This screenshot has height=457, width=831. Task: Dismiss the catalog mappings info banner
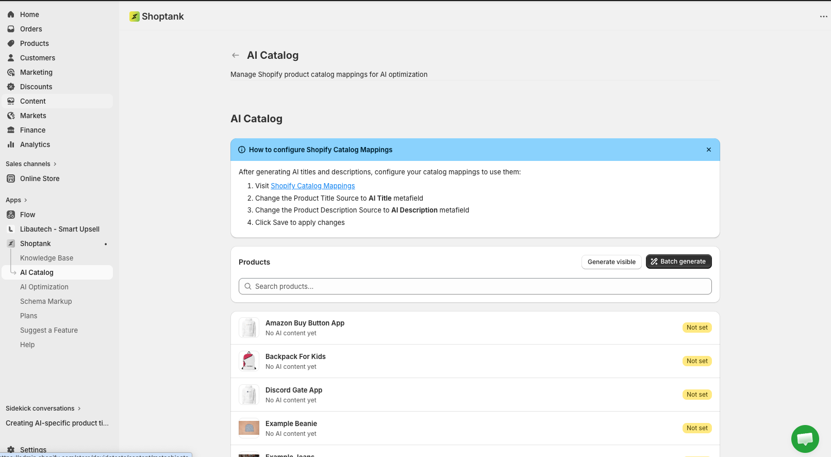tap(709, 150)
